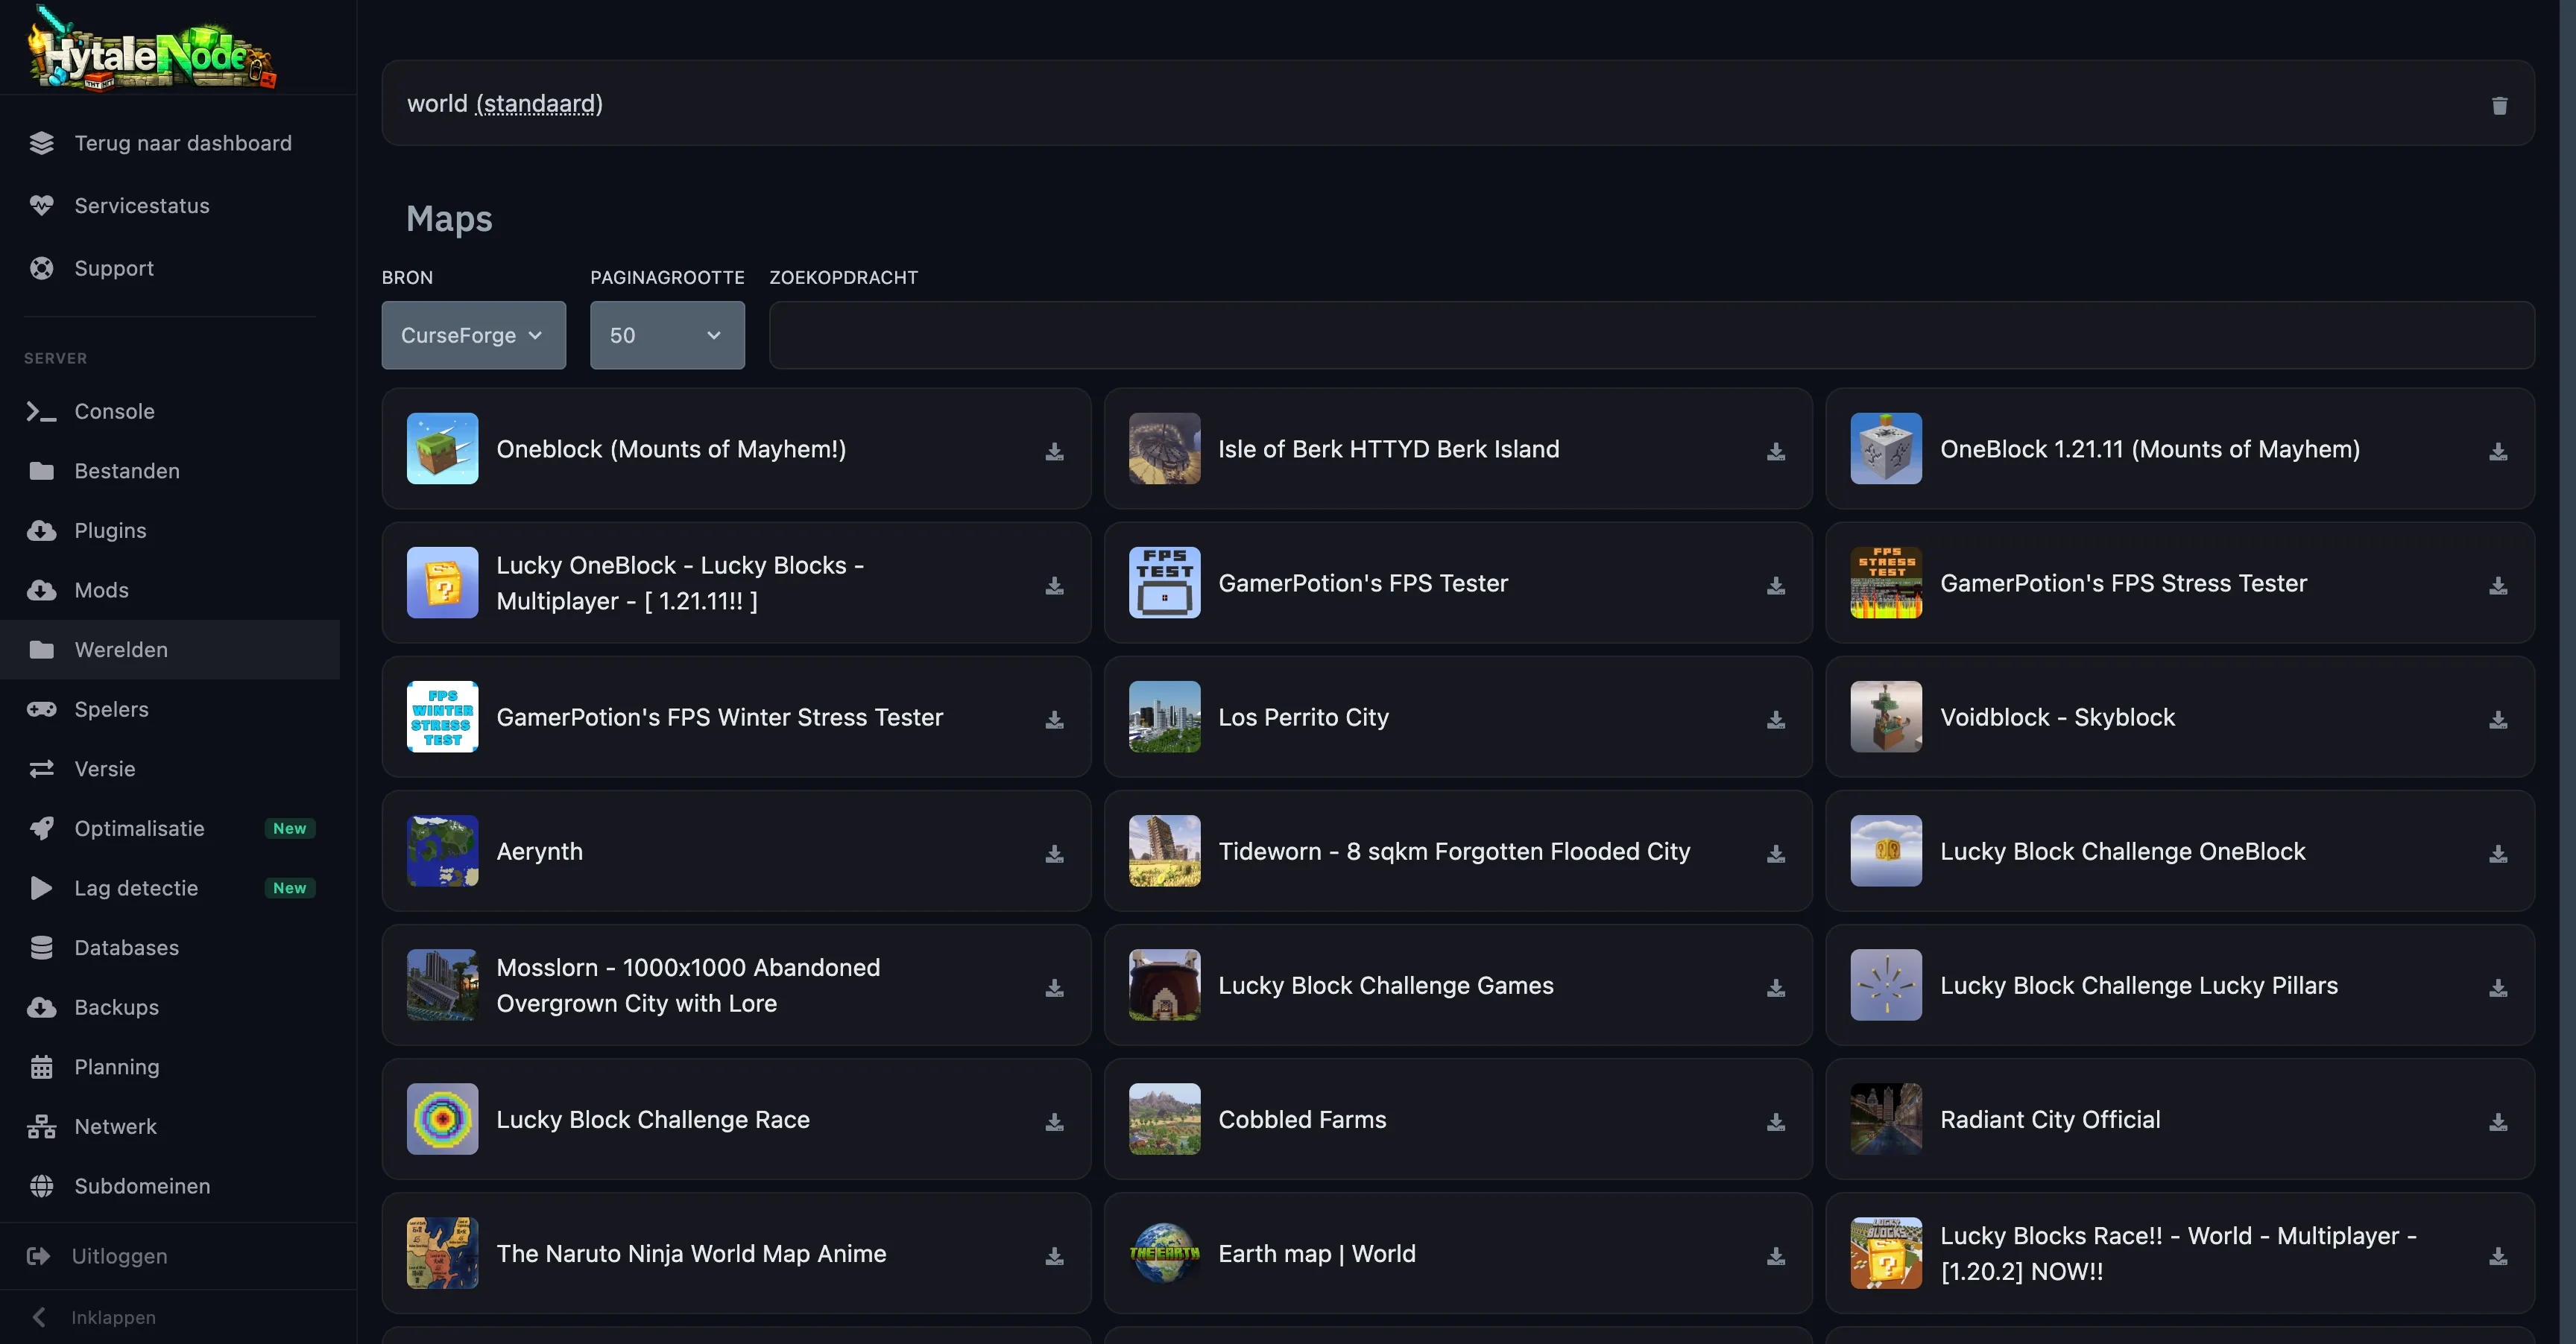
Task: Open Optimalisatie section
Action: click(170, 828)
